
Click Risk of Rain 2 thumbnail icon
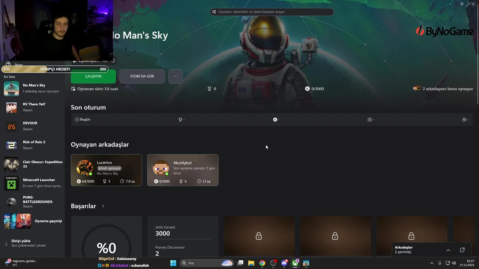tap(12, 145)
